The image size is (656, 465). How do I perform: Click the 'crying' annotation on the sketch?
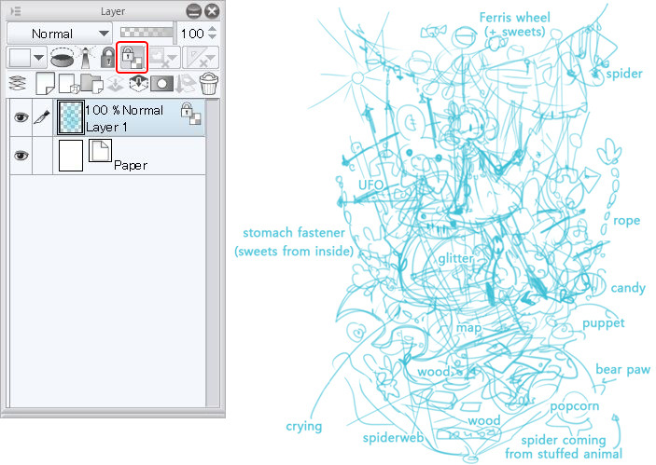click(304, 427)
